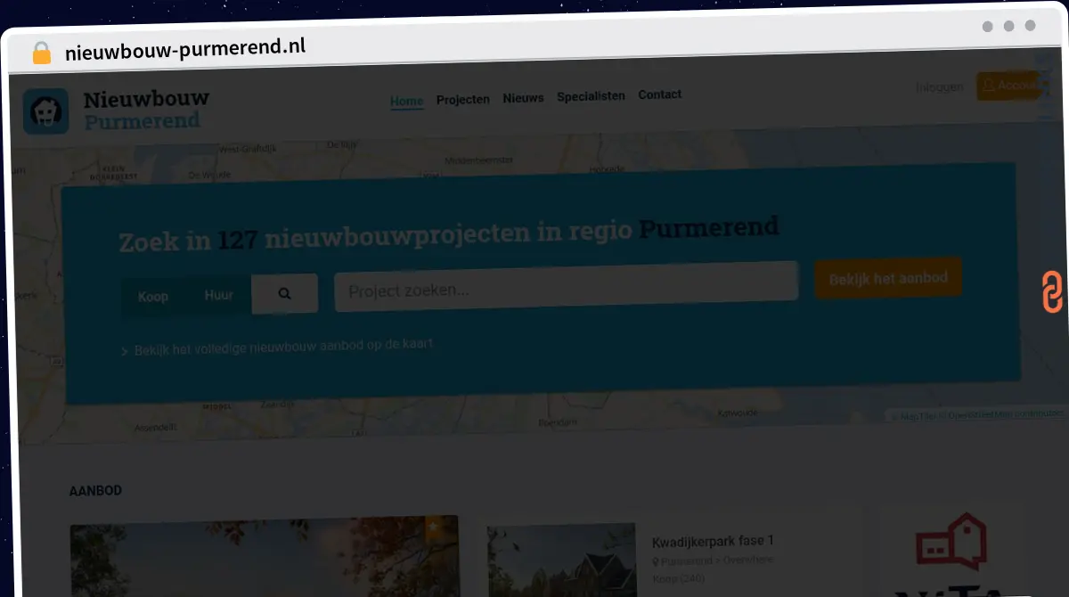Image resolution: width=1069 pixels, height=597 pixels.
Task: Click the Bekijk het aanbod button
Action: click(888, 279)
